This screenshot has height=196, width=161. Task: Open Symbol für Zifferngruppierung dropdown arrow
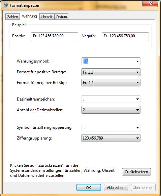click(137, 128)
